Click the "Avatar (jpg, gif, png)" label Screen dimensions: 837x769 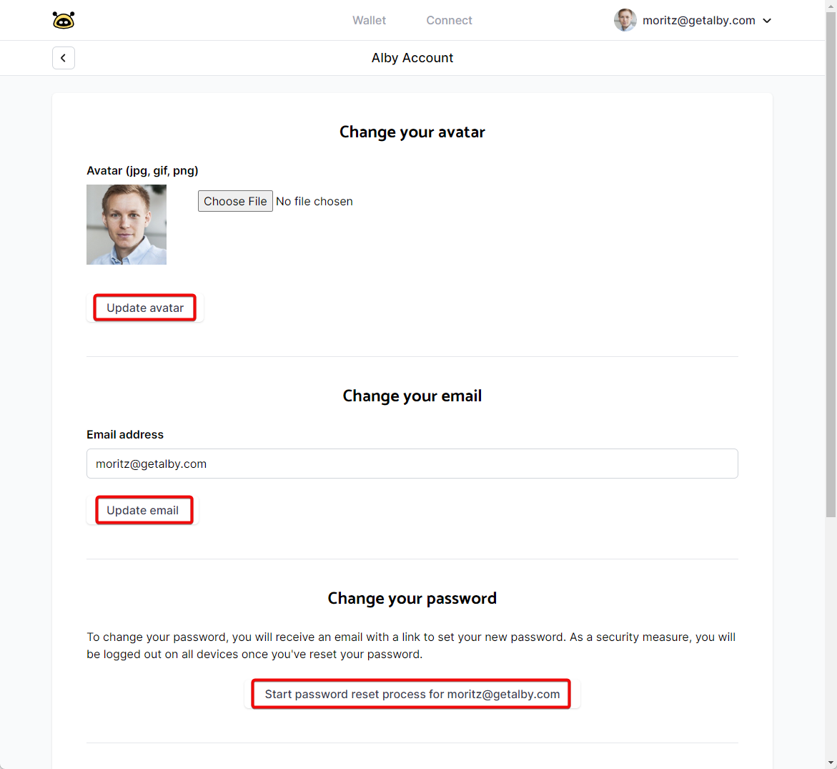point(142,171)
